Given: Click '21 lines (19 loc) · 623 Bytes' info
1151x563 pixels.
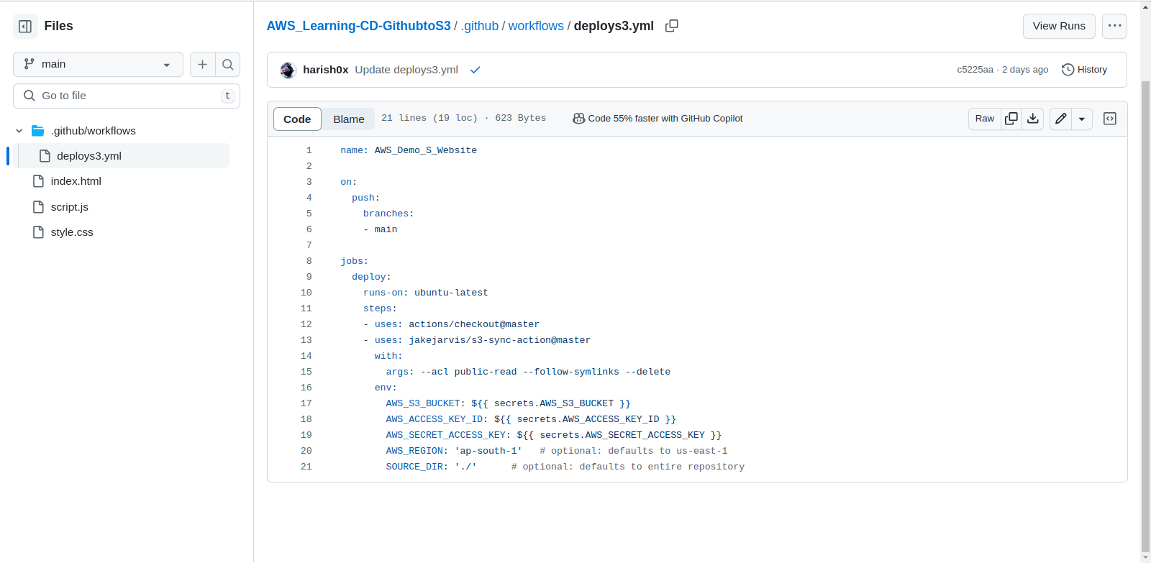Looking at the screenshot, I should pos(464,119).
